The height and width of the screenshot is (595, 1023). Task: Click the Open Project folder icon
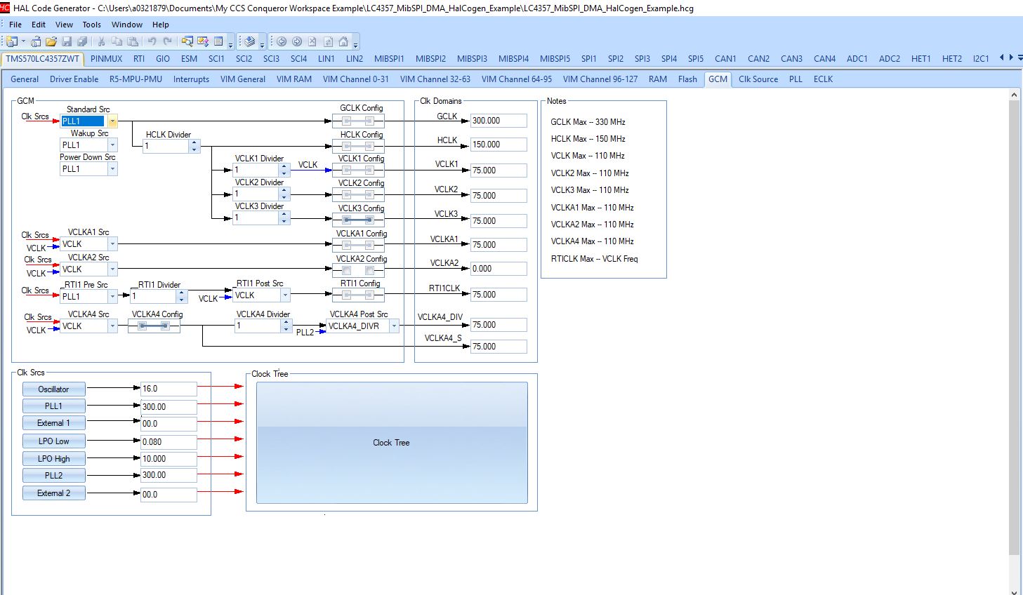pos(51,41)
